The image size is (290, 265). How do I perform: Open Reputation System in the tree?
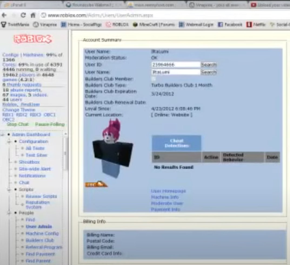pos(38,205)
